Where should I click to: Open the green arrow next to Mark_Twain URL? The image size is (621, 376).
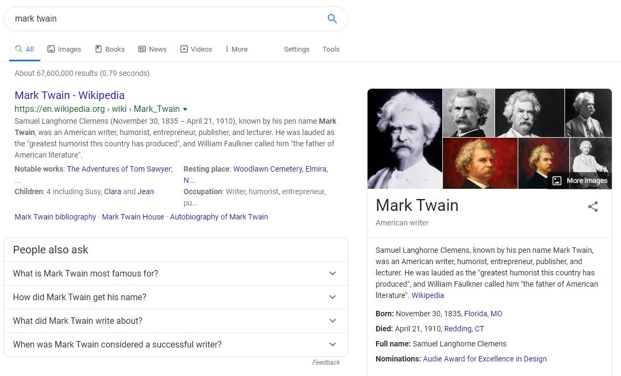click(x=185, y=109)
